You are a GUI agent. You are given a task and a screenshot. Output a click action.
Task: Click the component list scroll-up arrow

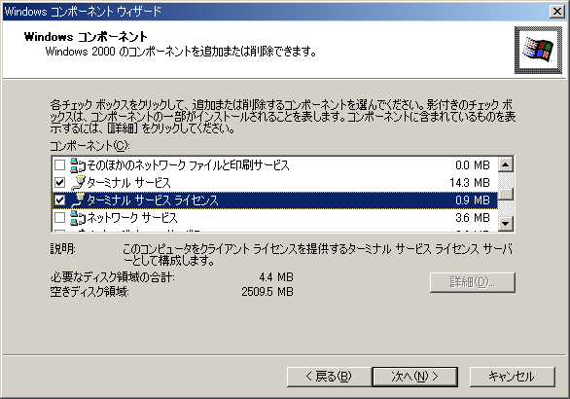(x=505, y=164)
